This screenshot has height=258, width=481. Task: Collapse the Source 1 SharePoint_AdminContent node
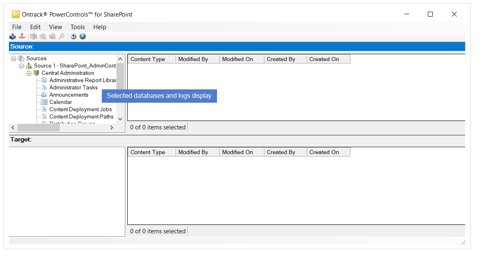click(21, 66)
